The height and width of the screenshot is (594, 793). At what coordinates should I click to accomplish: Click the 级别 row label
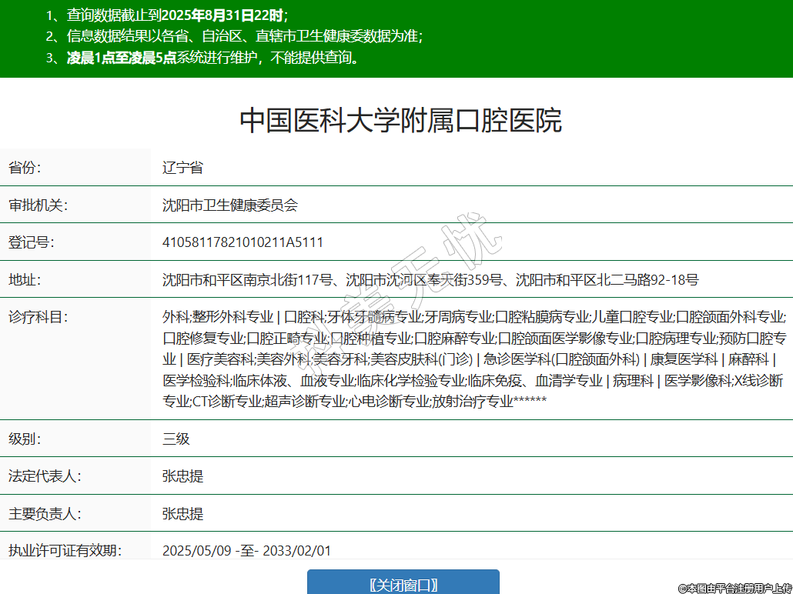[x=25, y=439]
